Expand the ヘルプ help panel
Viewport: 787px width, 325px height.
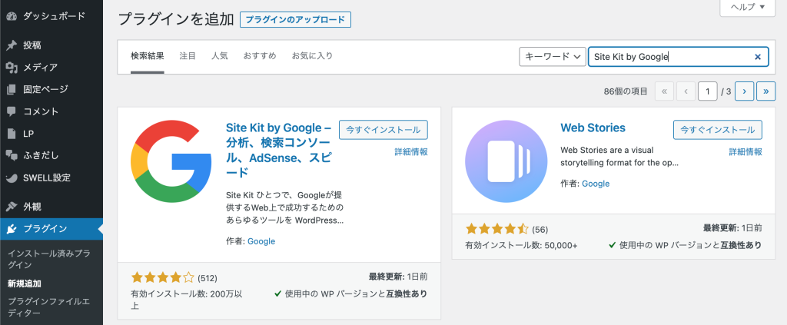(747, 7)
